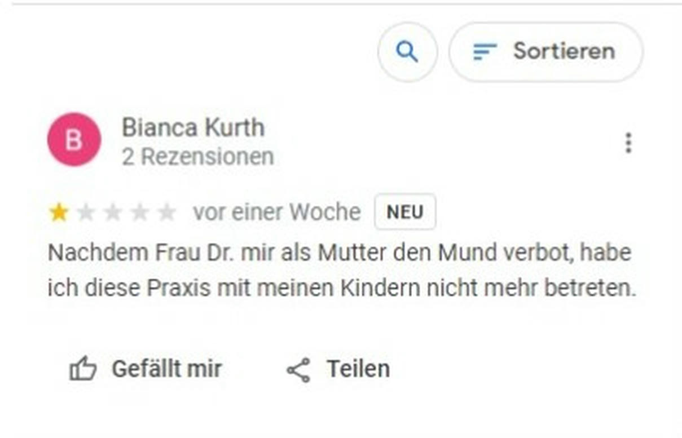
Task: Click the review line ending betreten.
Action: tap(342, 288)
